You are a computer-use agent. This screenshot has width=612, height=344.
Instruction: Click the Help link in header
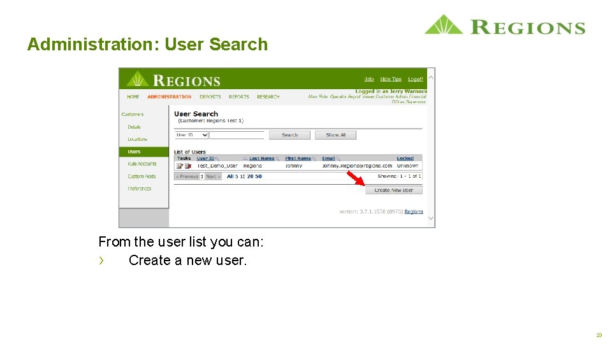[369, 79]
